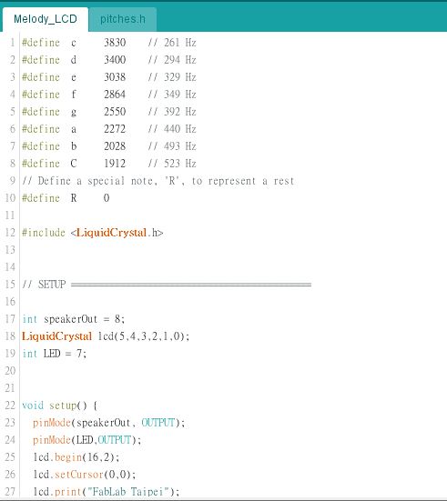
Task: Click the comment '// 440 Hz'
Action: tap(172, 129)
